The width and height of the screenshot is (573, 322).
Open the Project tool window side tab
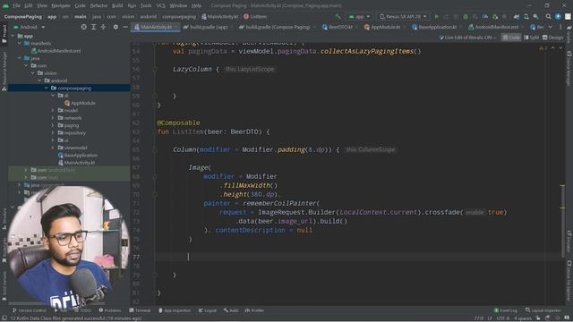[x=4, y=34]
